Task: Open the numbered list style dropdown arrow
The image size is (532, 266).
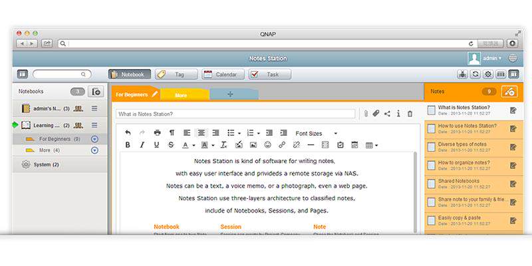Action: pyautogui.click(x=259, y=134)
